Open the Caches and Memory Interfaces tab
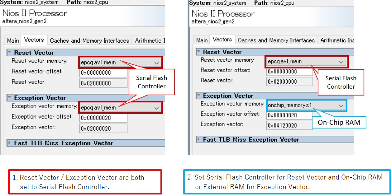Image resolution: width=391 pixels, height=196 pixels. (90, 40)
